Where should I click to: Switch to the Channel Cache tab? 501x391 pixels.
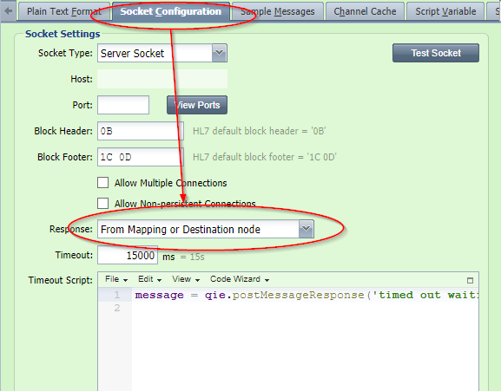tap(365, 11)
